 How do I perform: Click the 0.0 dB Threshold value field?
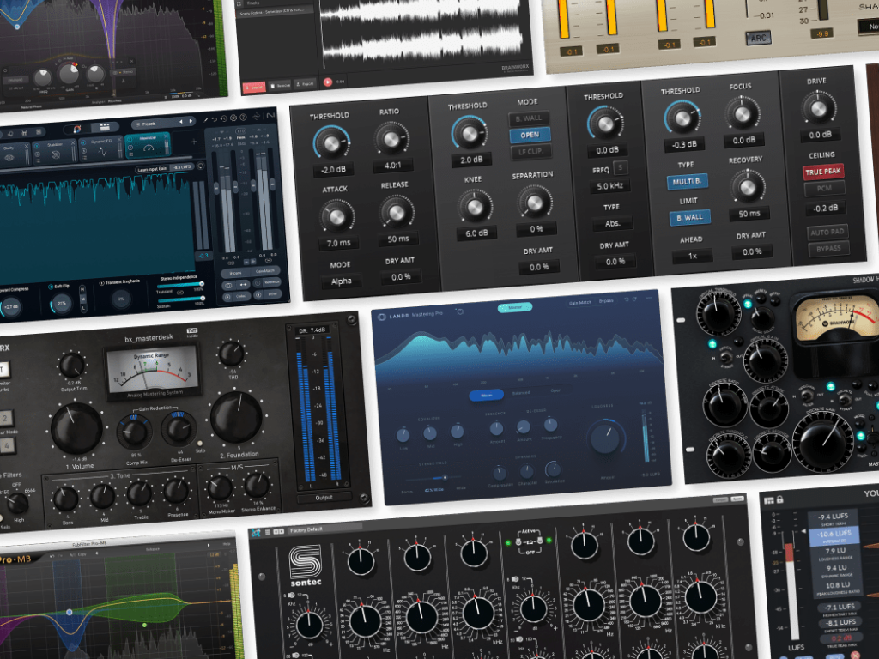click(x=609, y=150)
